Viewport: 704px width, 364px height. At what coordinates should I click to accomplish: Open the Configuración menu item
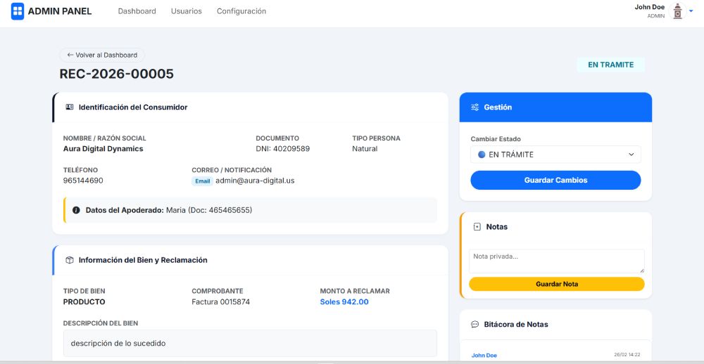pos(241,11)
